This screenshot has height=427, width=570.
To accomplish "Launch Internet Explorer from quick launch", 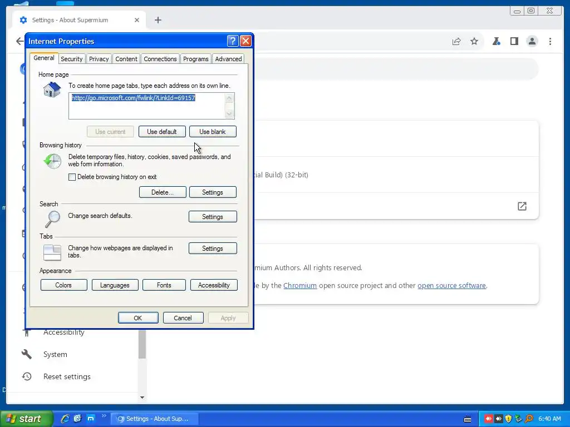I will click(x=65, y=419).
